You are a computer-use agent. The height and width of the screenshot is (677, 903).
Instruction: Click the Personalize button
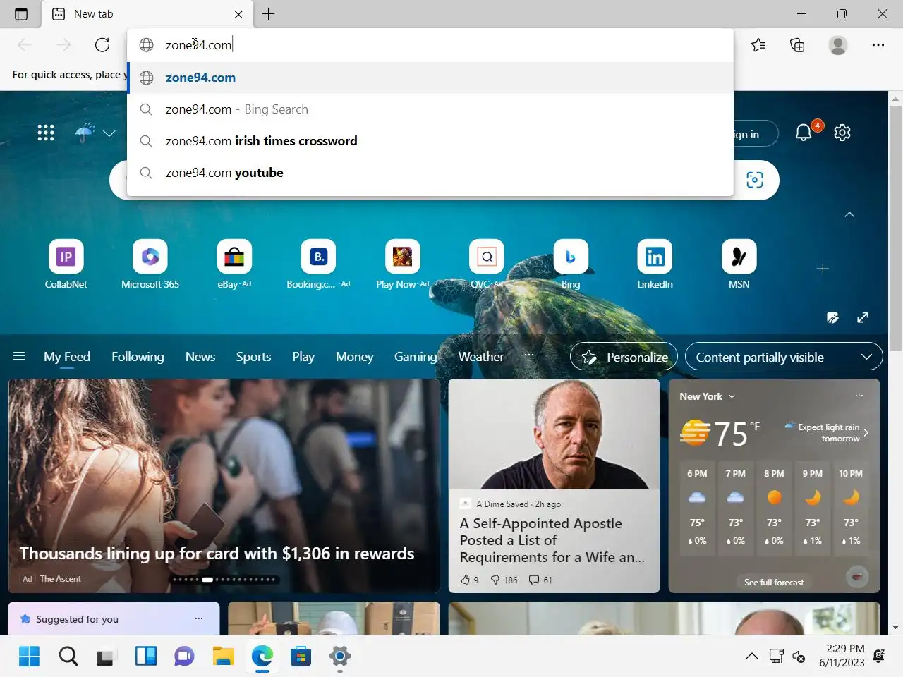(624, 357)
